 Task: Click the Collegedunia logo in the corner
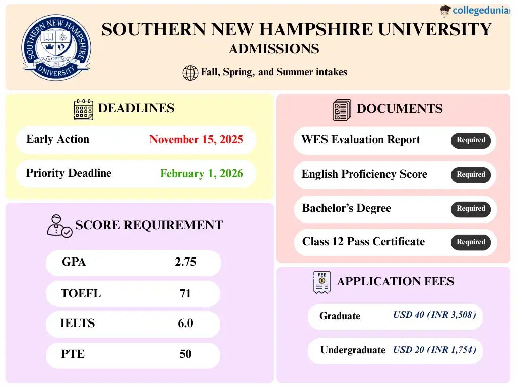coord(474,11)
